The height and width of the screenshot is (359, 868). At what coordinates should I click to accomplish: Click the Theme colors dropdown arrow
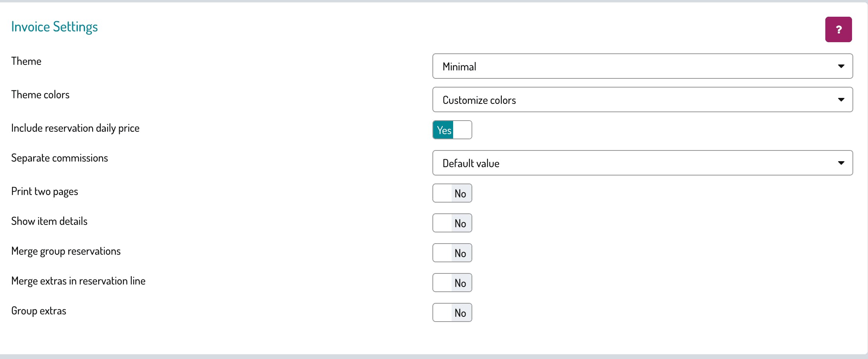[x=841, y=100]
